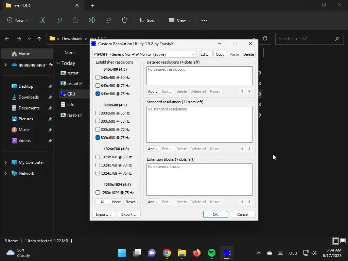Enable 1280x1024 @ 75 Hz checkbox

pyautogui.click(x=98, y=192)
